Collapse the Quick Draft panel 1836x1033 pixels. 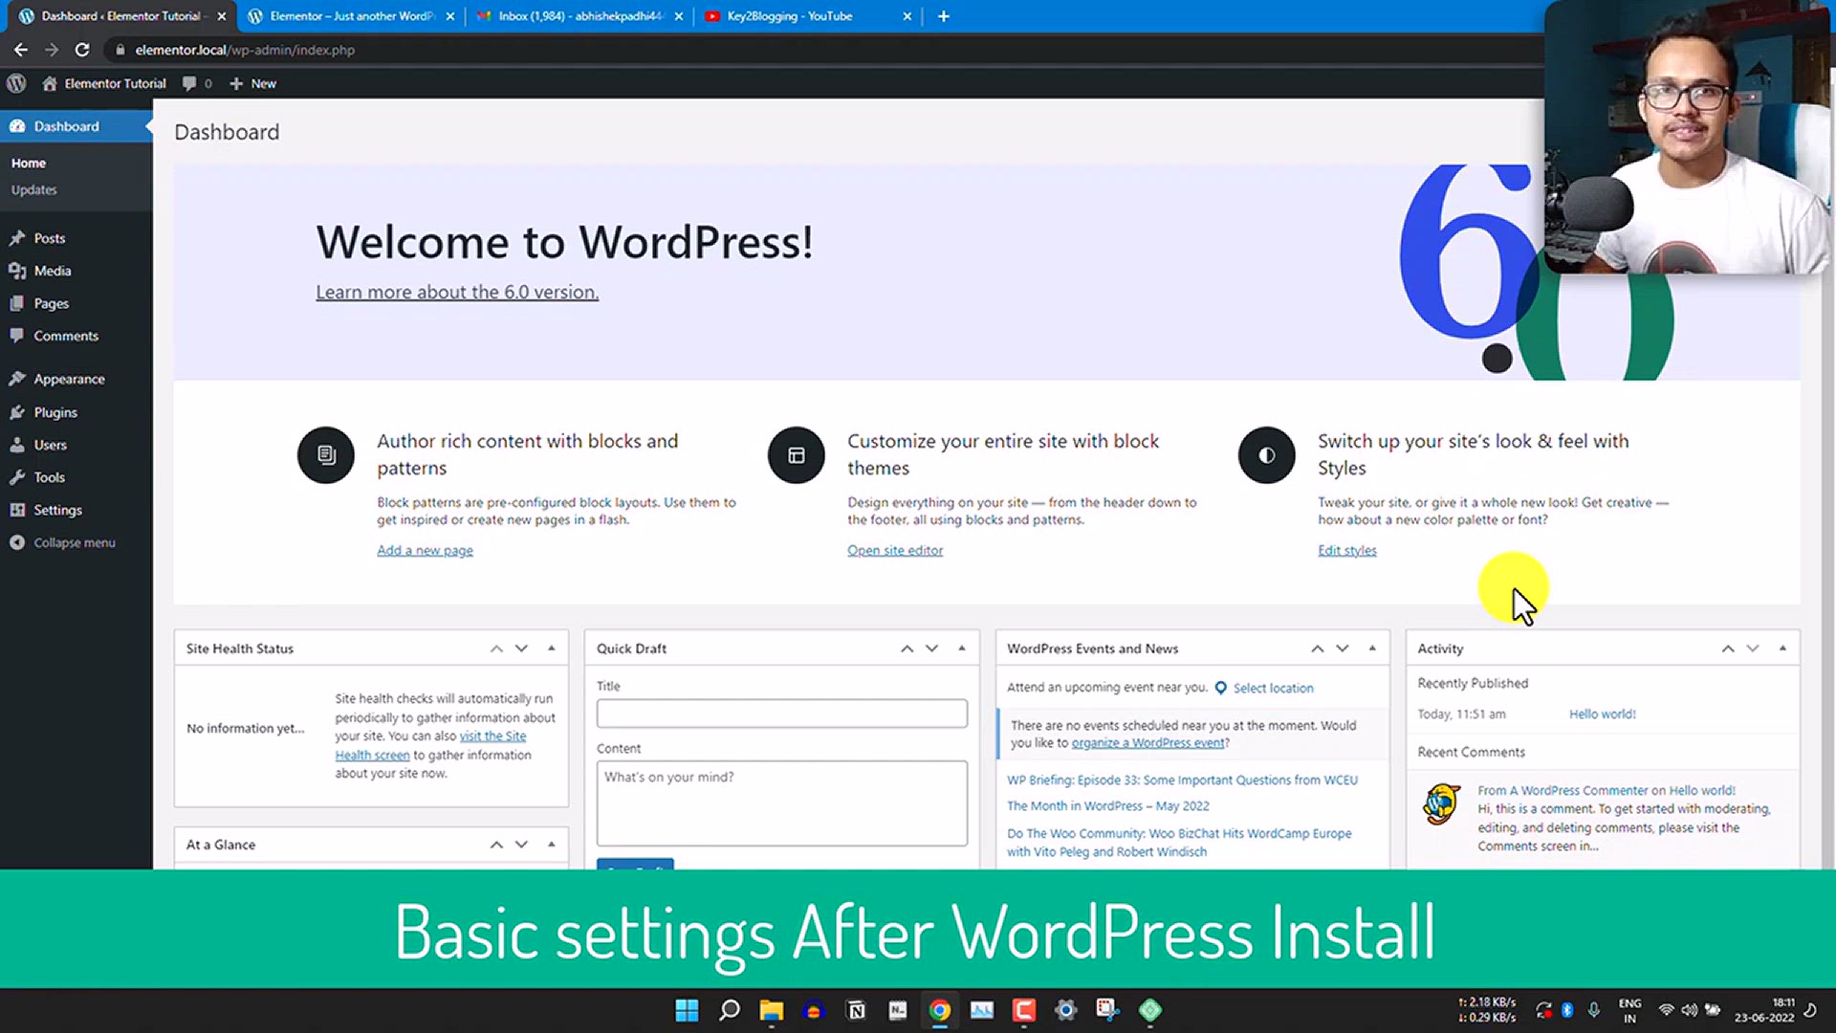tap(962, 648)
